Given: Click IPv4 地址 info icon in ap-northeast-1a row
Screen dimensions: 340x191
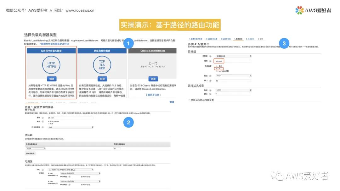Looking at the screenshot, I should pos(69,177).
